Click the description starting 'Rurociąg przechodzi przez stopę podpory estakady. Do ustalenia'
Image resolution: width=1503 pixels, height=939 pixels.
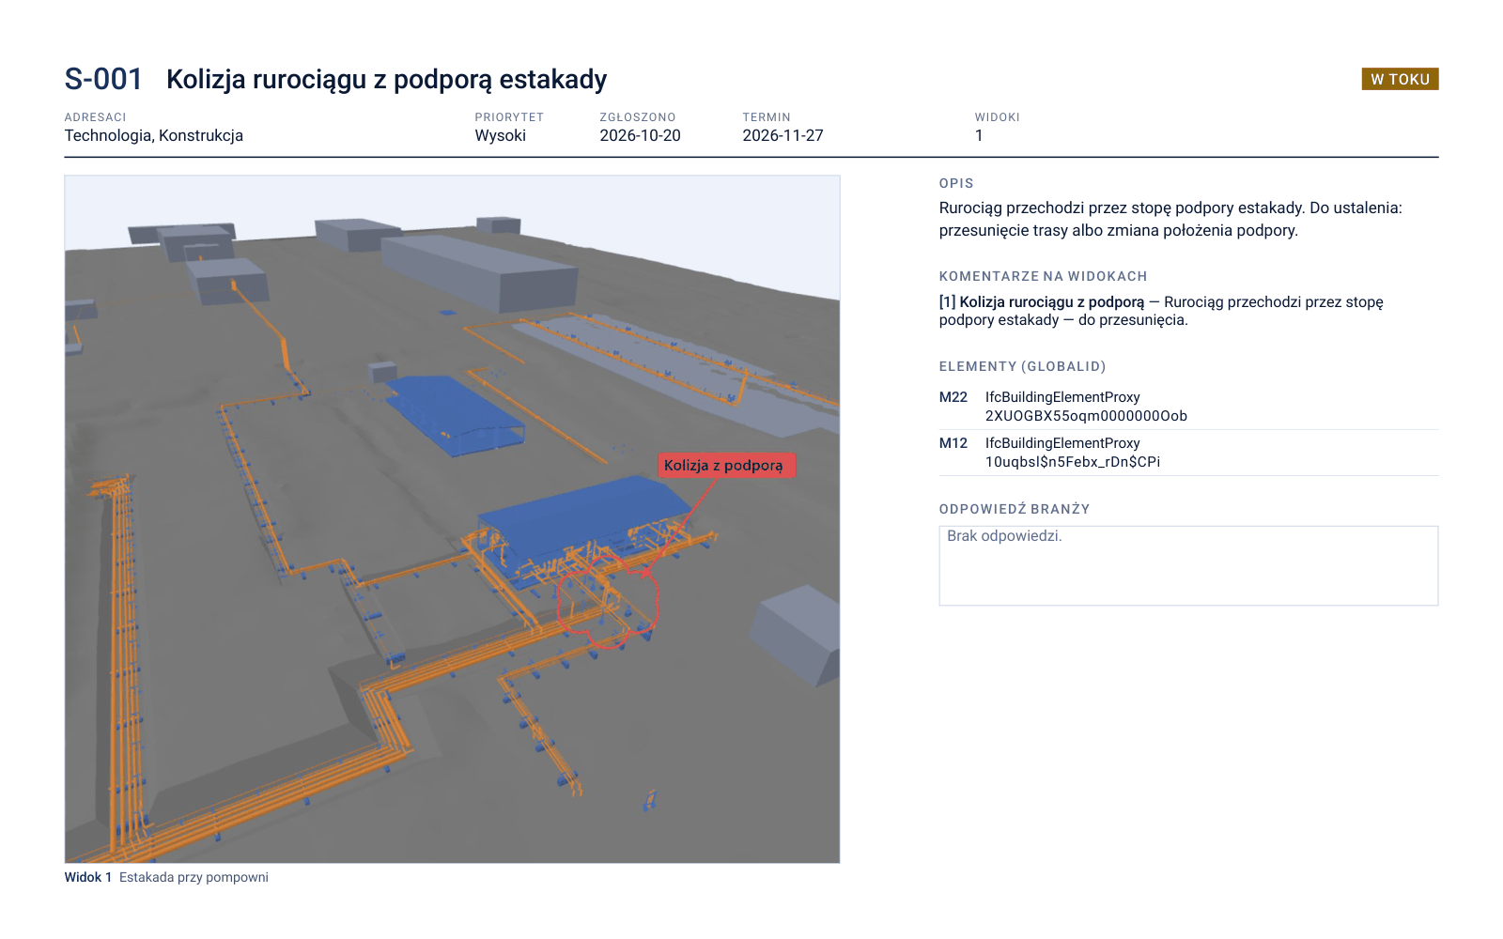1170,219
